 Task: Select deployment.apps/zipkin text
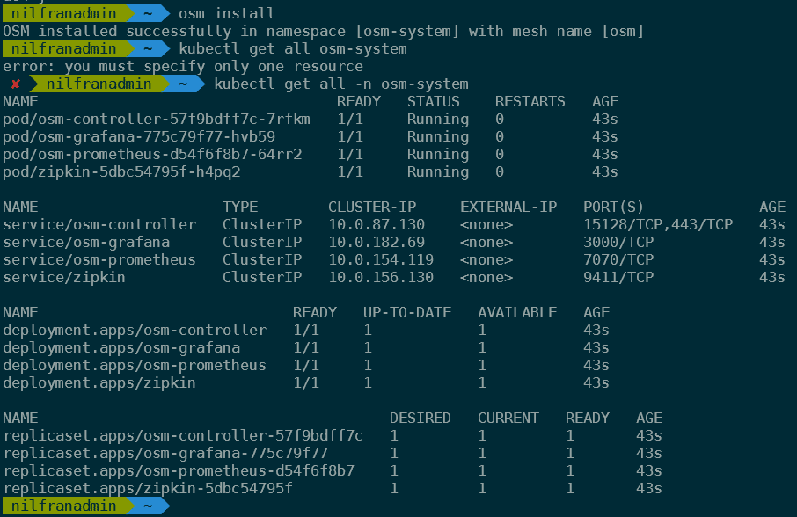tap(99, 383)
